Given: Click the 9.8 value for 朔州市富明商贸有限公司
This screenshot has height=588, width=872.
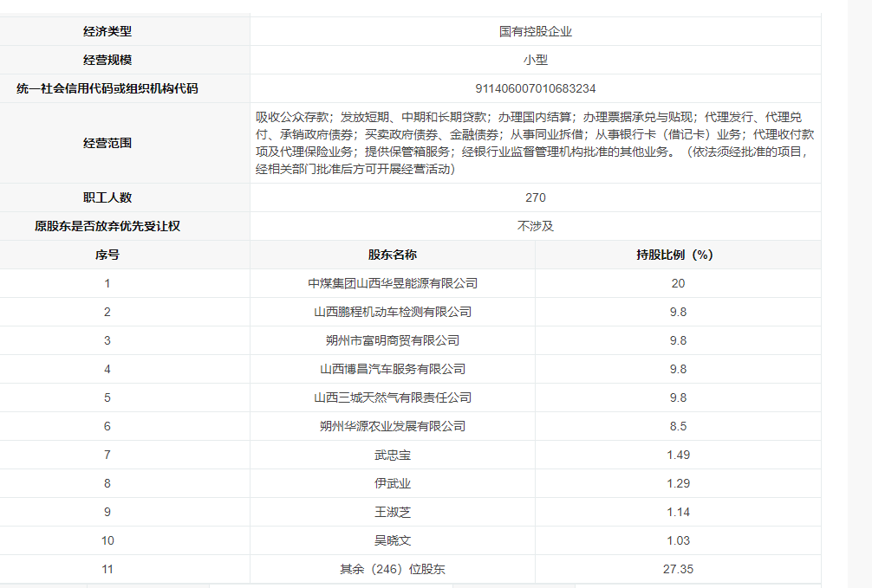Looking at the screenshot, I should point(679,340).
